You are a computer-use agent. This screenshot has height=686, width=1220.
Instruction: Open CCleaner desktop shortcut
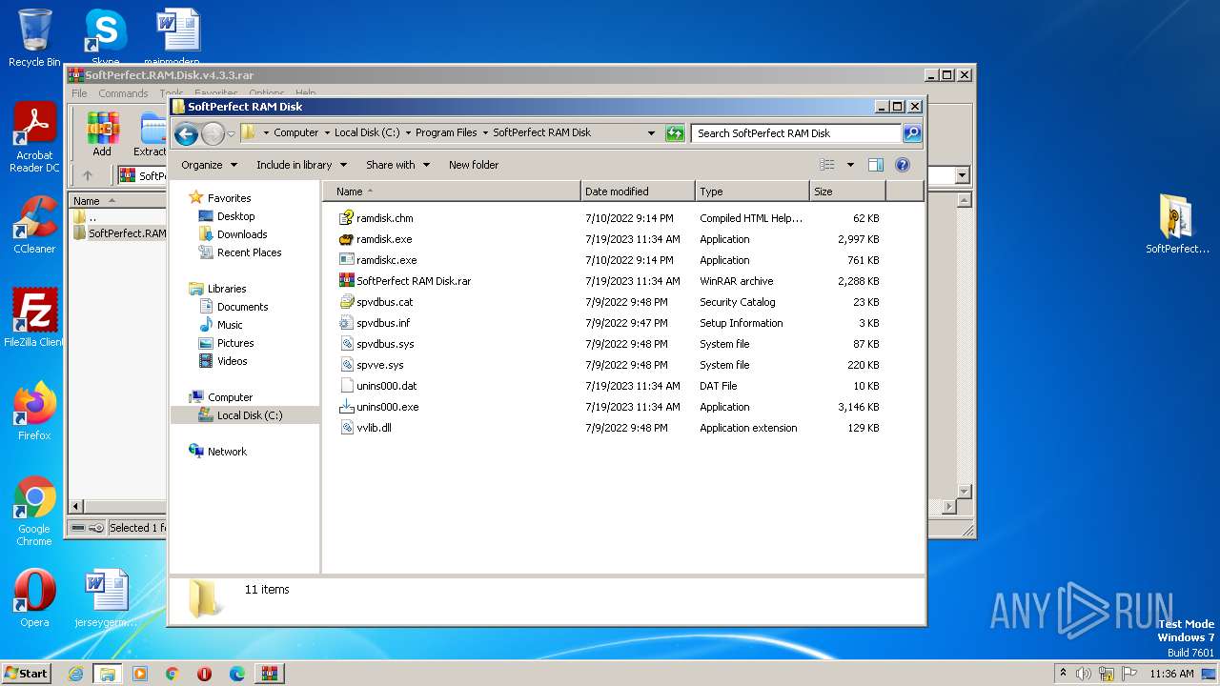tap(34, 225)
